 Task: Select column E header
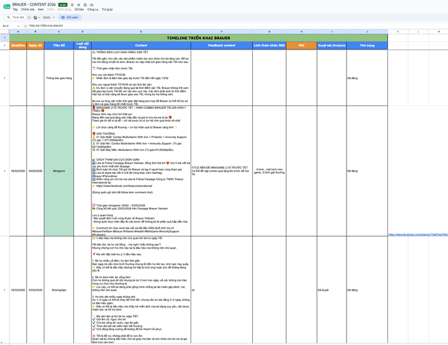click(141, 31)
